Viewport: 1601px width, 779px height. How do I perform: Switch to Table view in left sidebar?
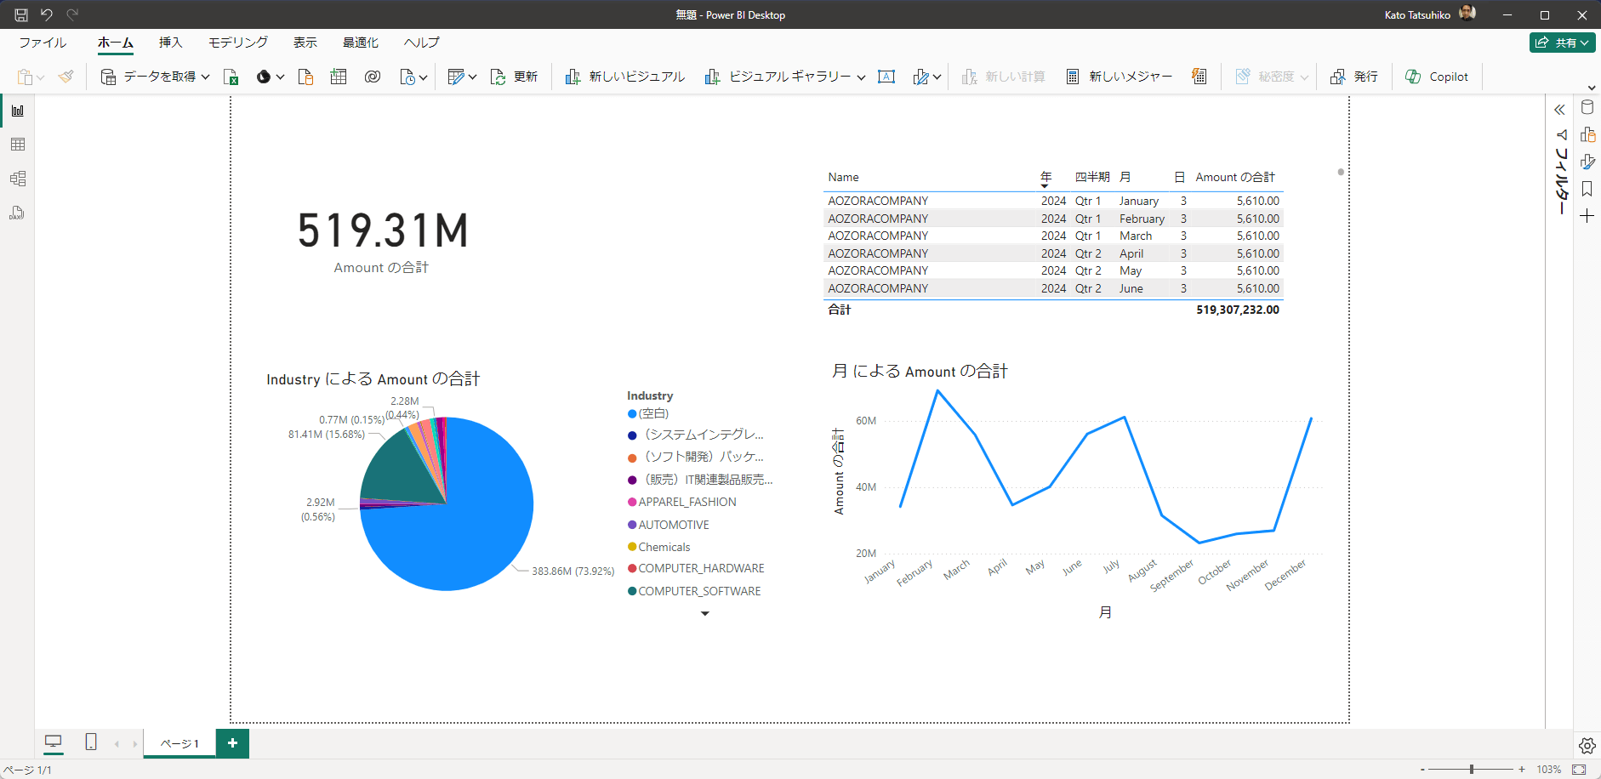coord(17,145)
